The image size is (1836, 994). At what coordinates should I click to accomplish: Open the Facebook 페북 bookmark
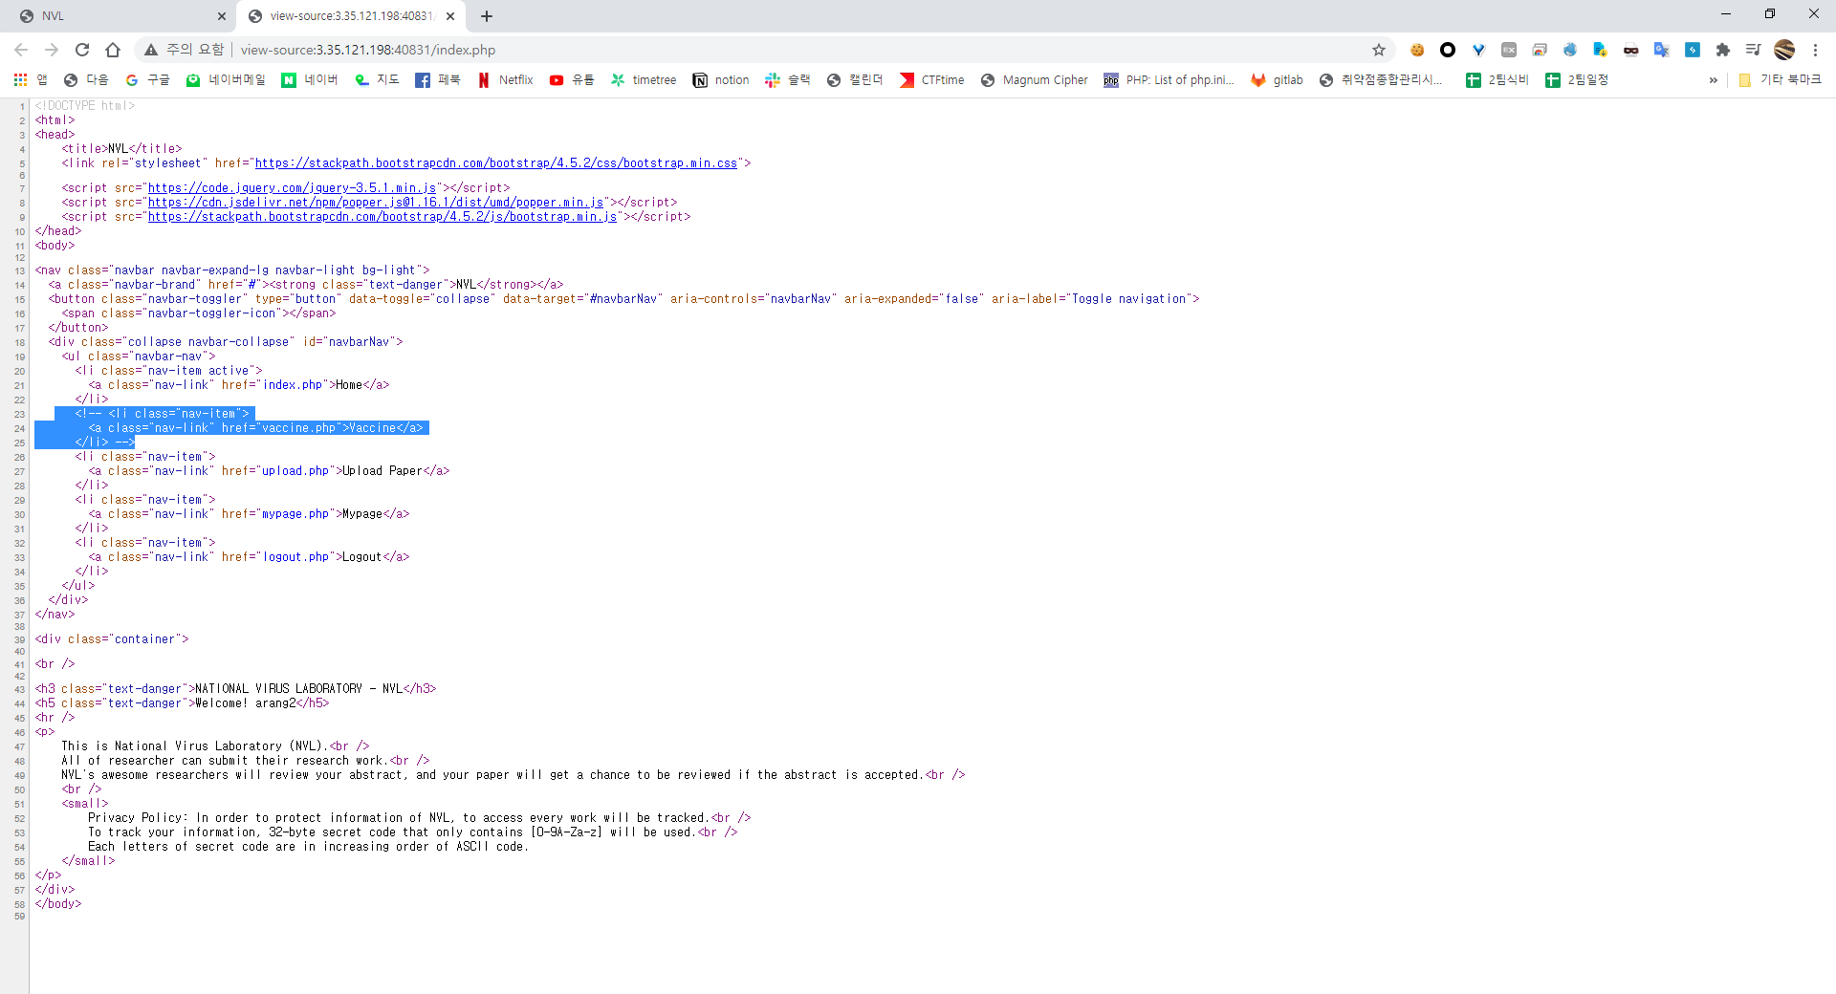[438, 80]
